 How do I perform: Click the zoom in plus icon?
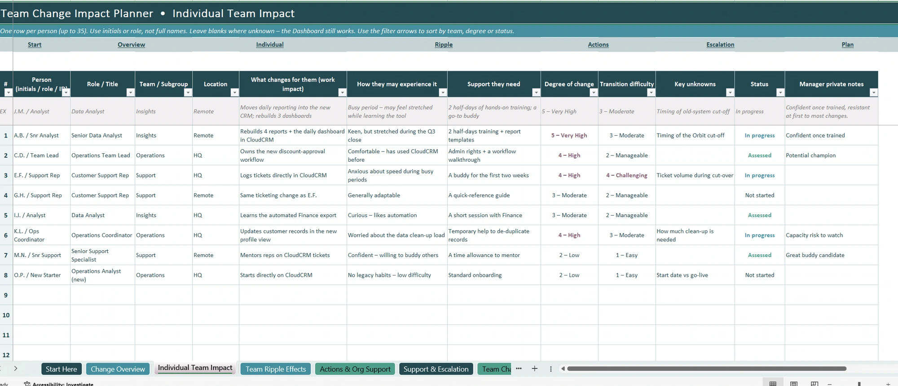[888, 384]
